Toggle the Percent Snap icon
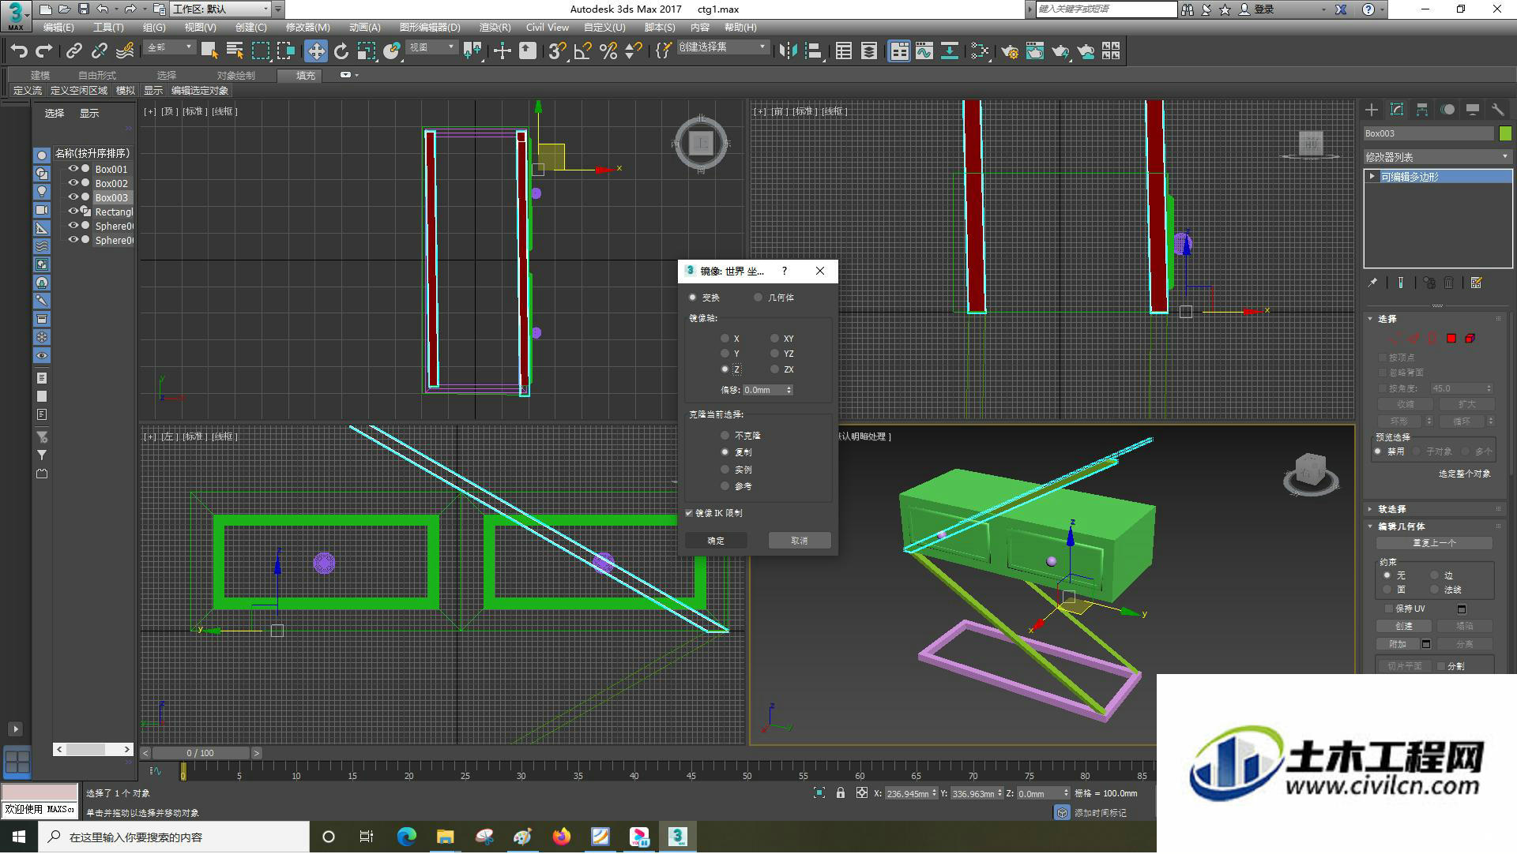Image resolution: width=1517 pixels, height=854 pixels. 608,51
